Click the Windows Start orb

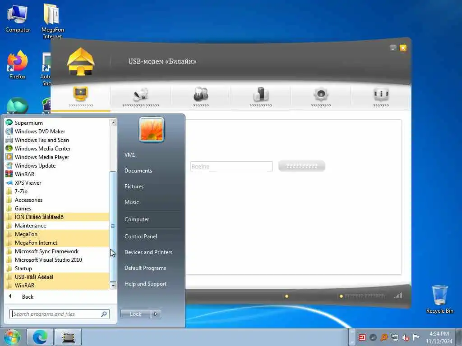12,337
